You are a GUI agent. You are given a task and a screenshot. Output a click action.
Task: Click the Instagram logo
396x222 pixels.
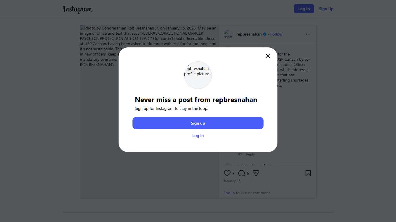(77, 9)
